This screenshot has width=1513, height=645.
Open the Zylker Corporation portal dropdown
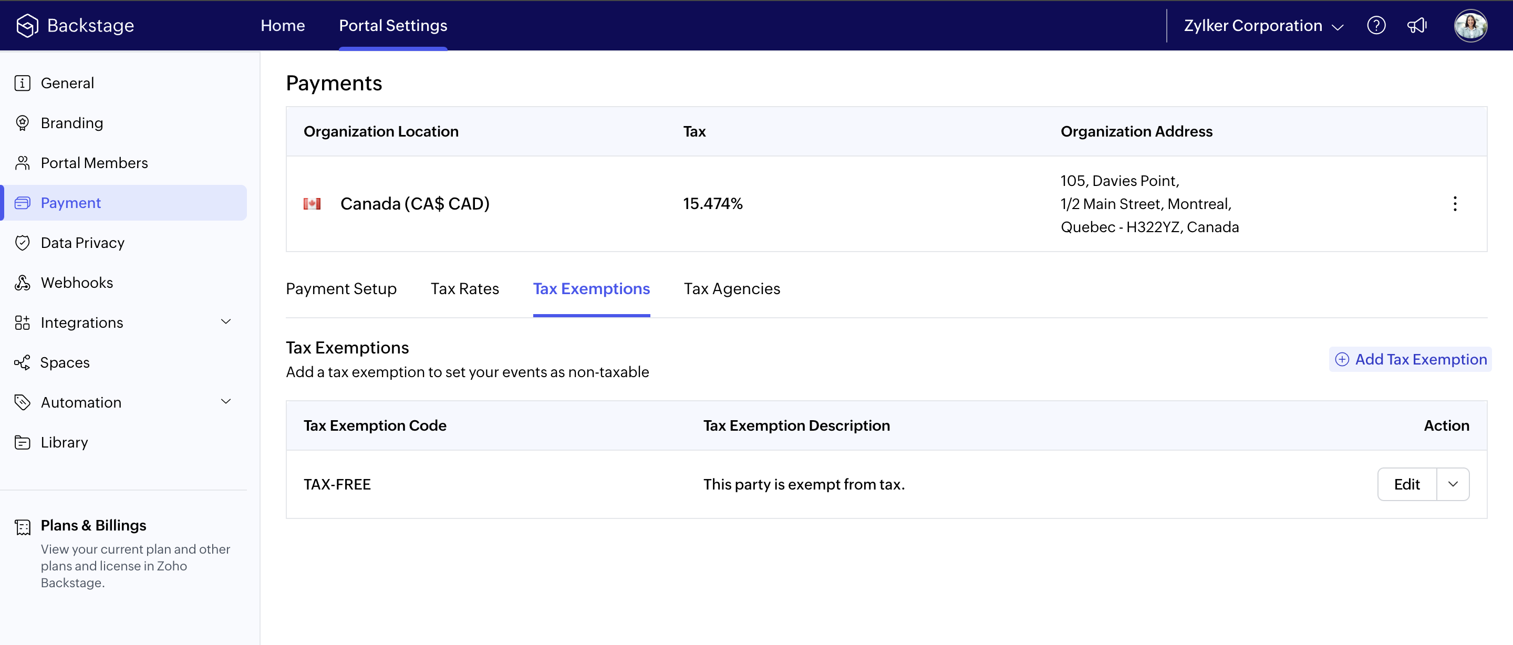point(1263,26)
